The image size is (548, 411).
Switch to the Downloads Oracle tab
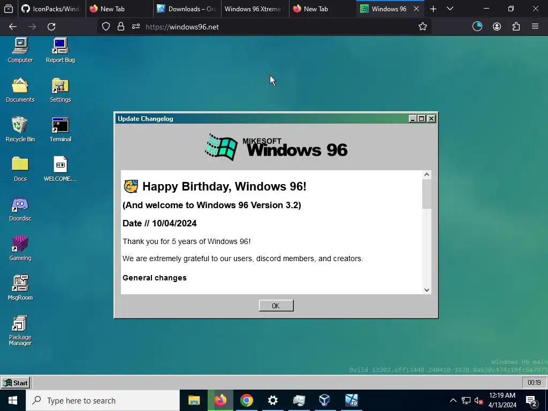click(x=187, y=9)
